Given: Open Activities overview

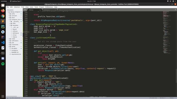Looking at the screenshot, I should (4, 1).
